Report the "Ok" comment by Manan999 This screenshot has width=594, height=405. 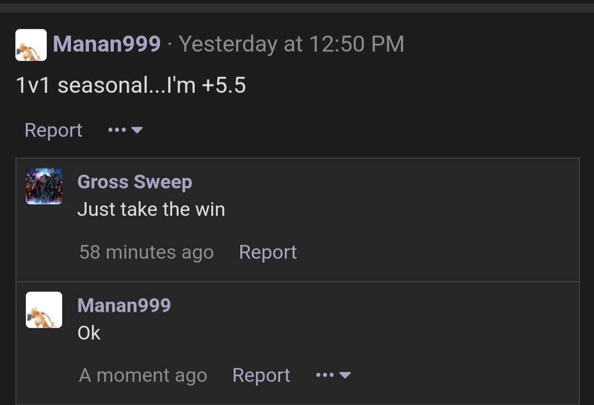tap(261, 375)
